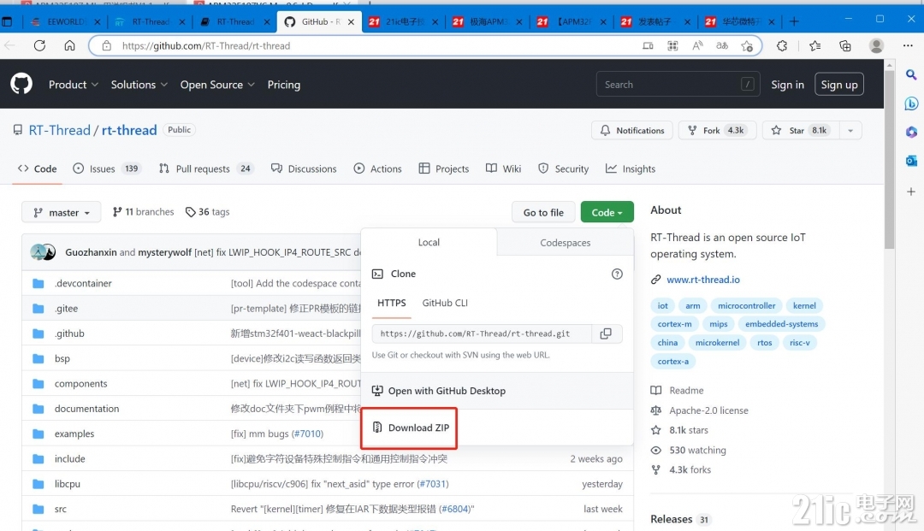The image size is (924, 531).
Task: Open the www.rt-thread.io link
Action: coord(703,280)
